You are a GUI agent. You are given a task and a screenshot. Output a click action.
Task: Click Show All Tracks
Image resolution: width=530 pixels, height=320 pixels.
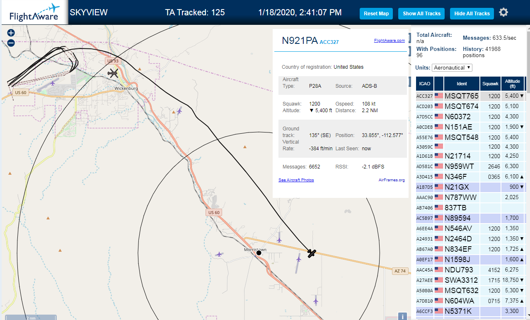pyautogui.click(x=421, y=14)
